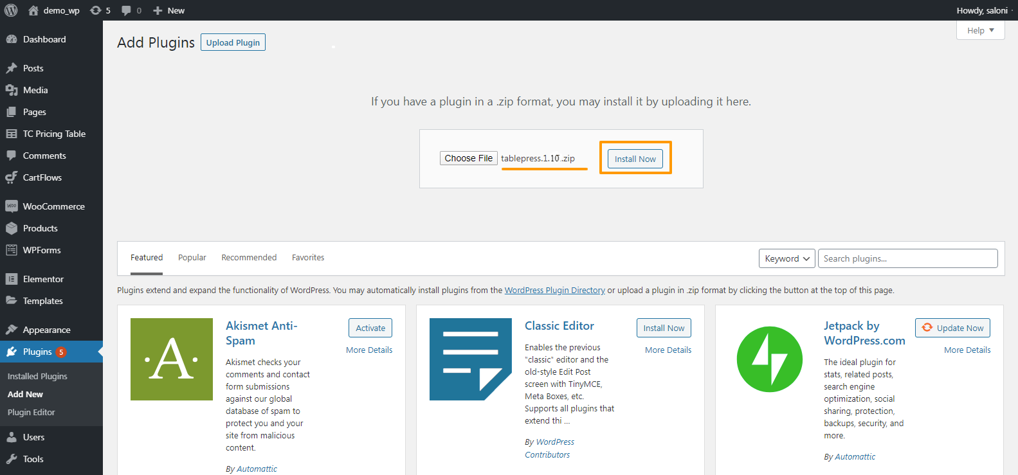
Task: Click the Plugins plug icon
Action: point(12,352)
